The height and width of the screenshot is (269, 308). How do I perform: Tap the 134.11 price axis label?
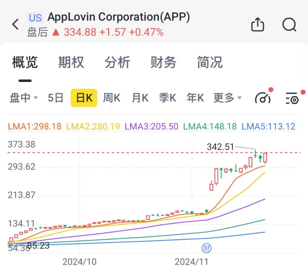click(21, 224)
